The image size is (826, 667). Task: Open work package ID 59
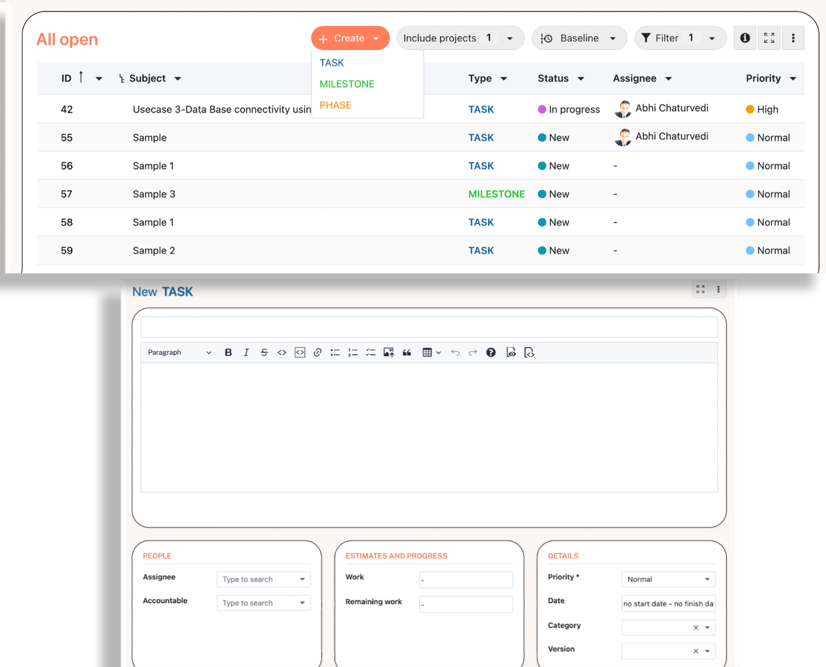[x=67, y=251]
